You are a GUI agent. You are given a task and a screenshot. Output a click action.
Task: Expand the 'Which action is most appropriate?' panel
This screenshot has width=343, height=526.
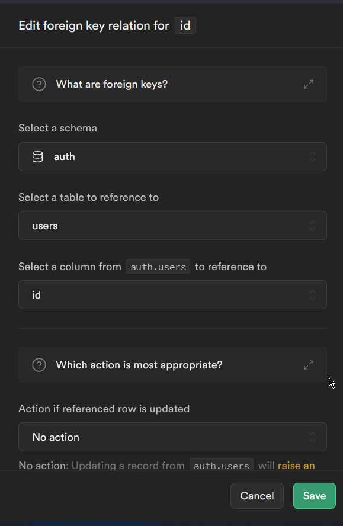pos(172,365)
